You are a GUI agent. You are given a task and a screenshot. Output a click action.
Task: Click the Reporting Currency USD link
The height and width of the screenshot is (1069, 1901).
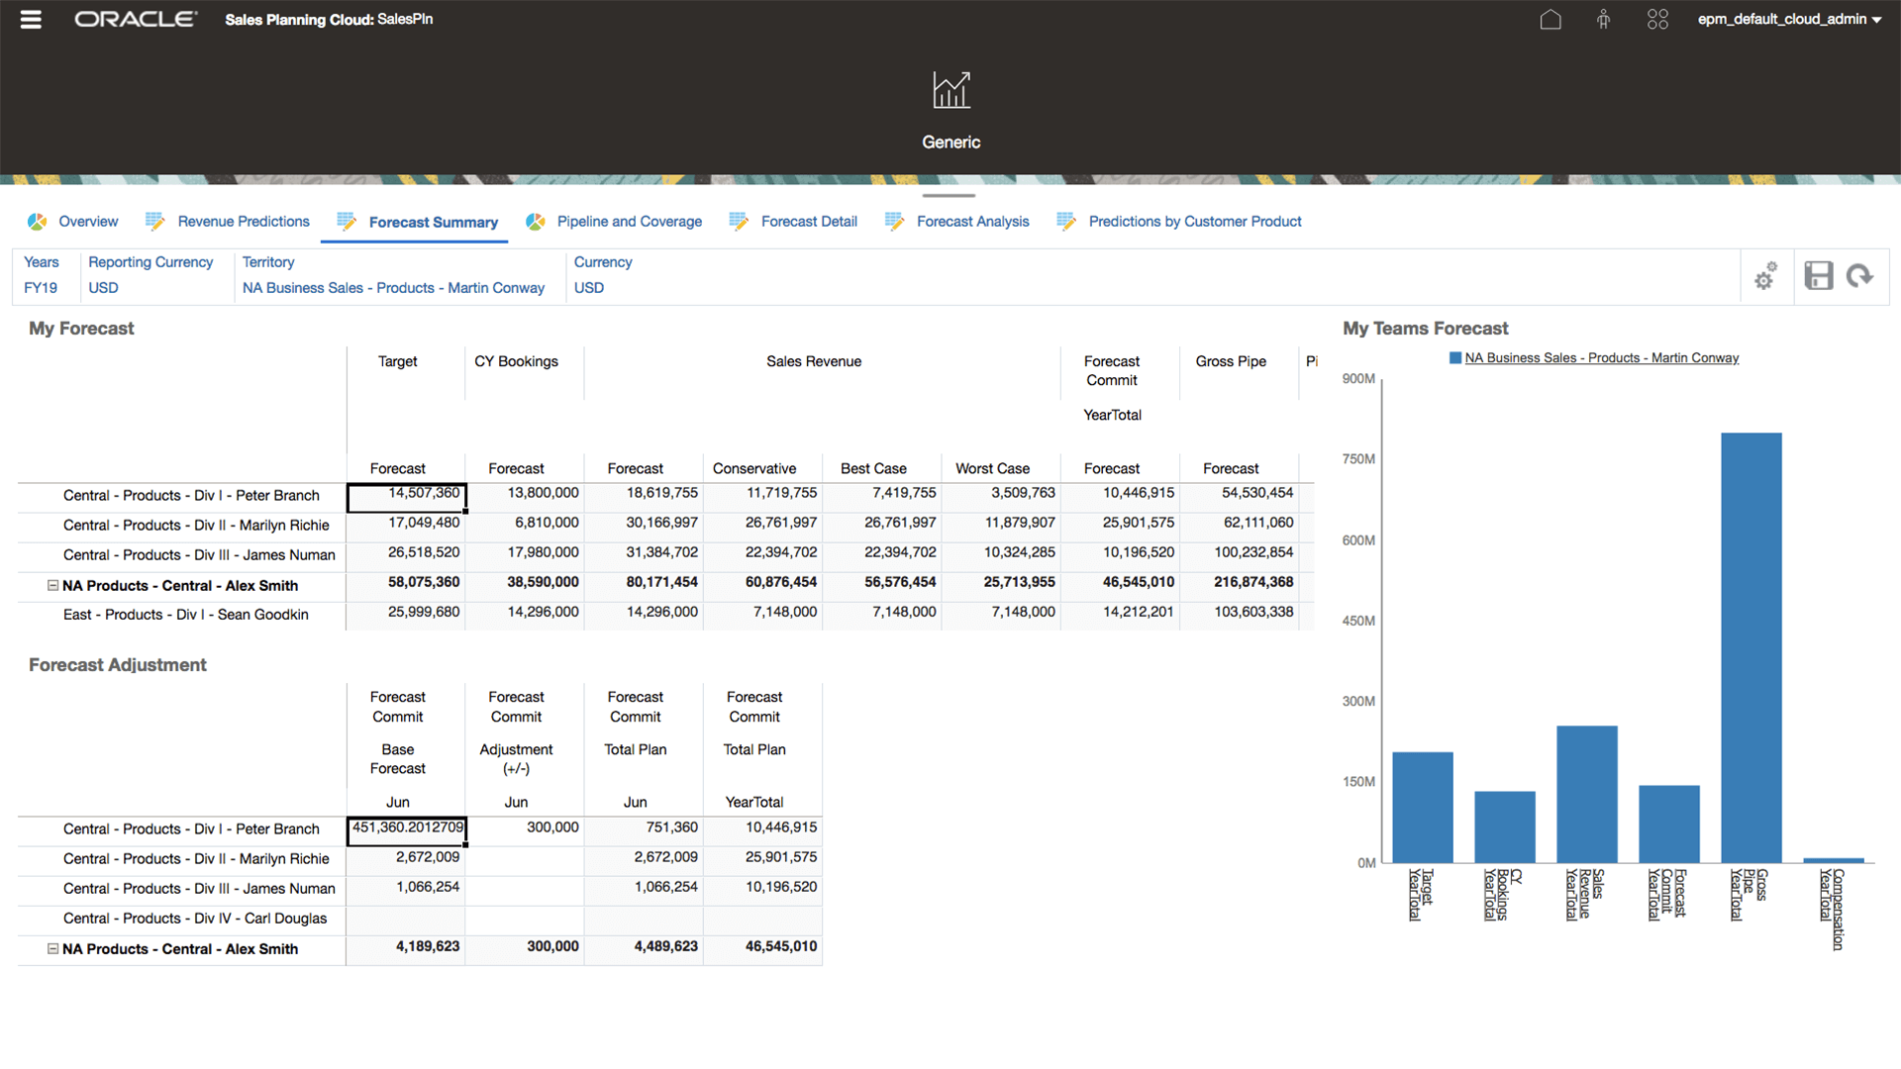click(103, 287)
